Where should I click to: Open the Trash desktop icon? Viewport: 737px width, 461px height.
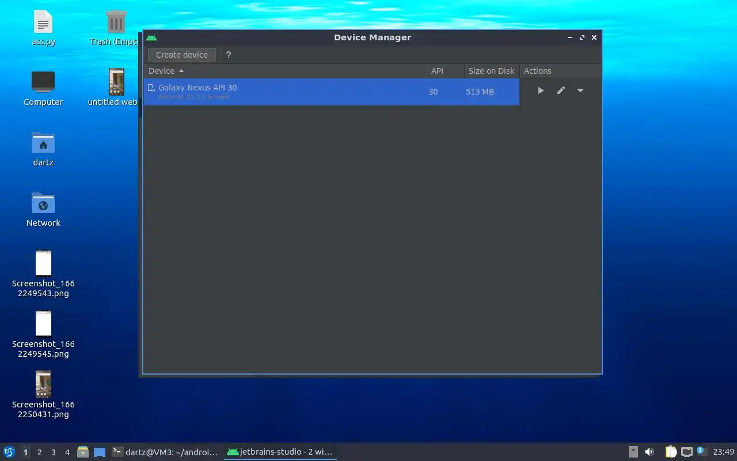click(115, 28)
